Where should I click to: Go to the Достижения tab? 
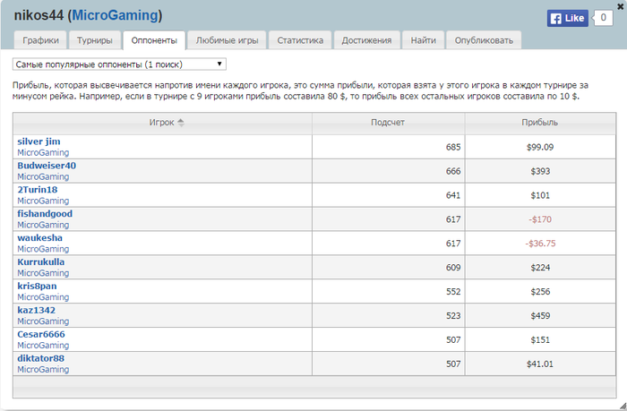(x=366, y=40)
